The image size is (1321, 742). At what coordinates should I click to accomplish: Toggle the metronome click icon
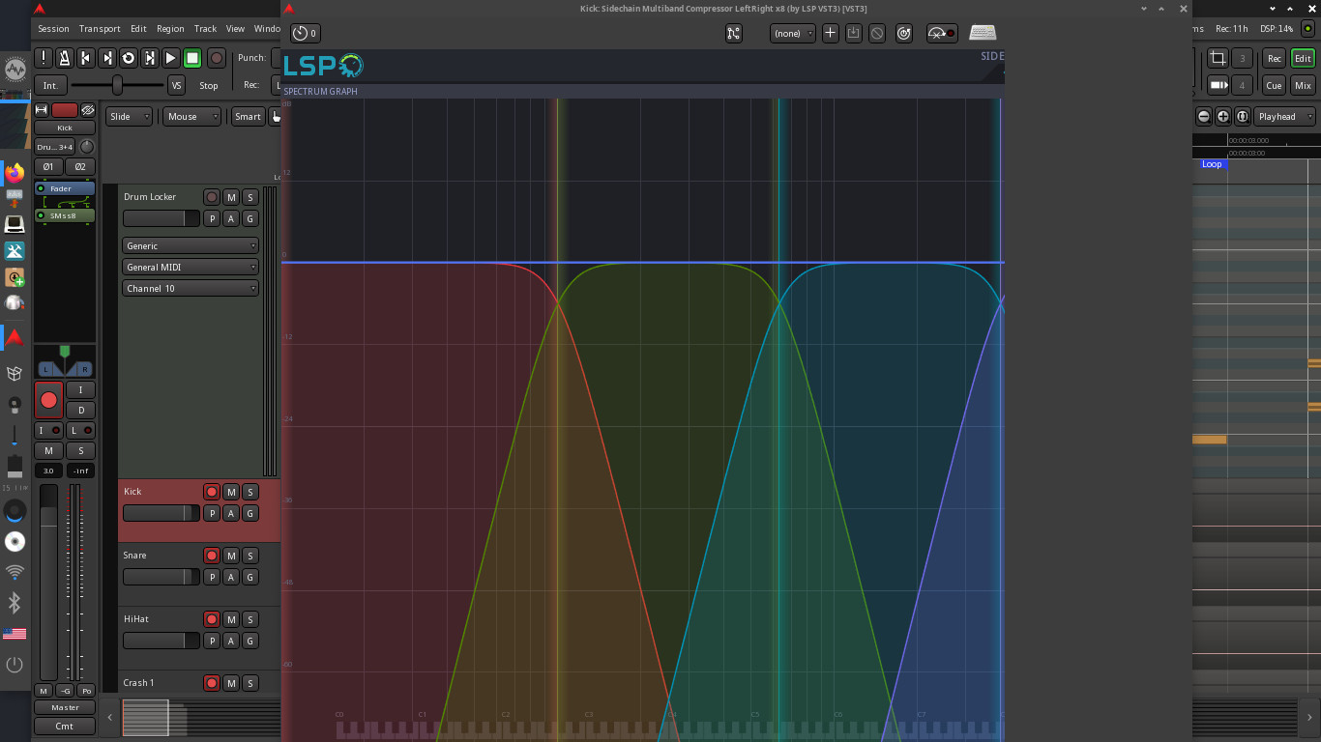point(64,58)
